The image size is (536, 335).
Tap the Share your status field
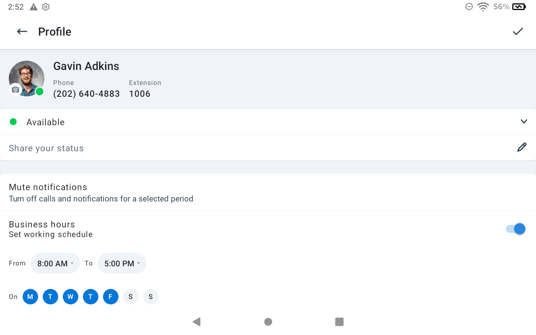251,148
